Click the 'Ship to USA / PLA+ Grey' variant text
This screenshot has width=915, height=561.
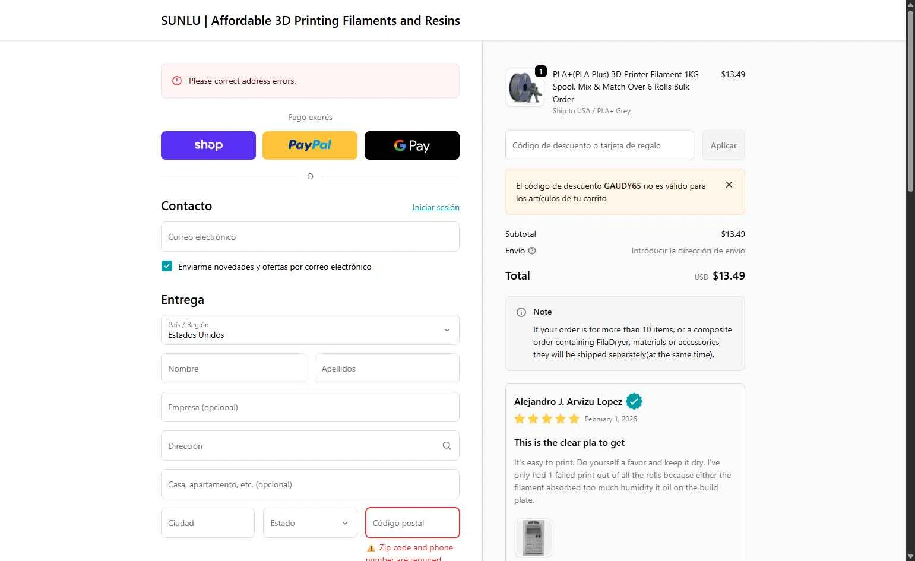(591, 111)
